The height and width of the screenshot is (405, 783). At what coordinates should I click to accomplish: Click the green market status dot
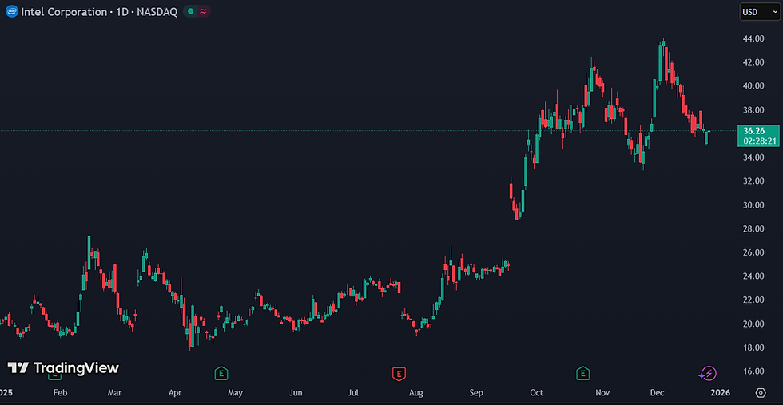[x=190, y=11]
